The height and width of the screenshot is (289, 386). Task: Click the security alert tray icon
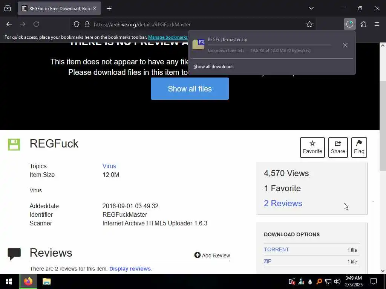tap(292, 281)
